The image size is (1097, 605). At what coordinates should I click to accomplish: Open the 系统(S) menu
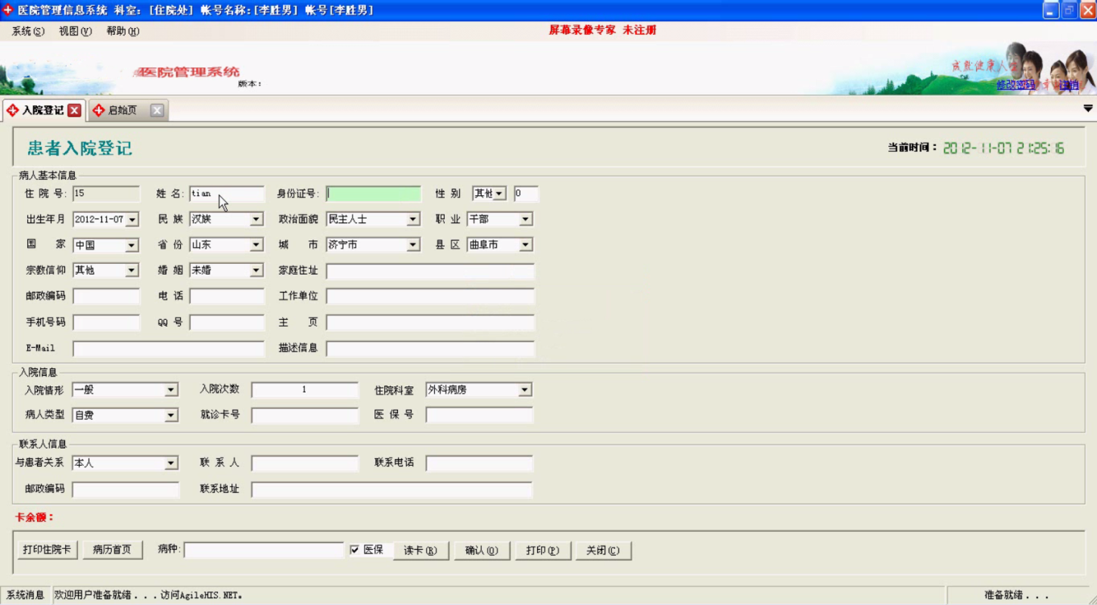click(28, 31)
